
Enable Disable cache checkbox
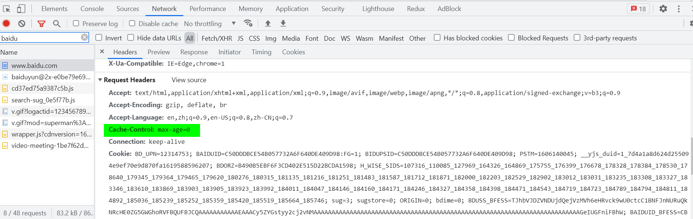click(132, 23)
